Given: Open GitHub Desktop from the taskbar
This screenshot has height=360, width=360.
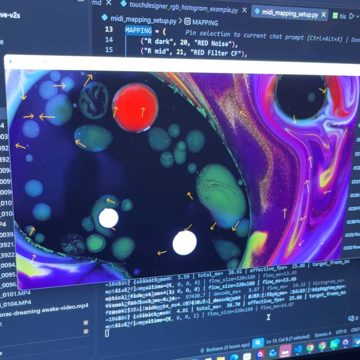Looking at the screenshot, I should pyautogui.click(x=345, y=343).
